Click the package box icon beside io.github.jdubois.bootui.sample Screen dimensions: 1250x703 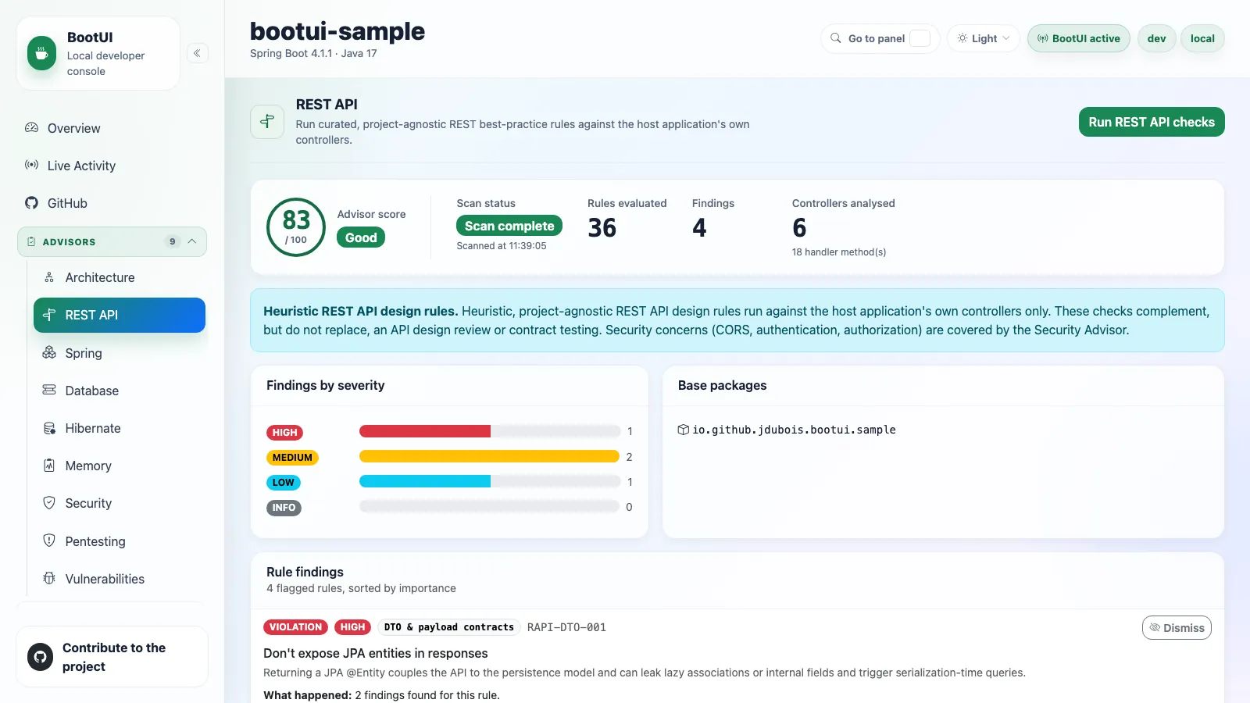click(x=683, y=430)
